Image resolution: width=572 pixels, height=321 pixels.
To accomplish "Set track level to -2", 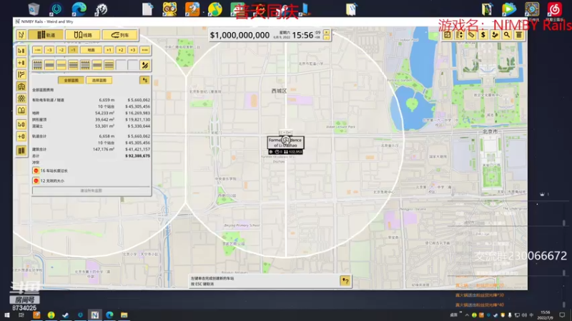I will coord(61,50).
